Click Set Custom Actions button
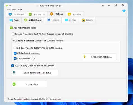 [x=99, y=57]
